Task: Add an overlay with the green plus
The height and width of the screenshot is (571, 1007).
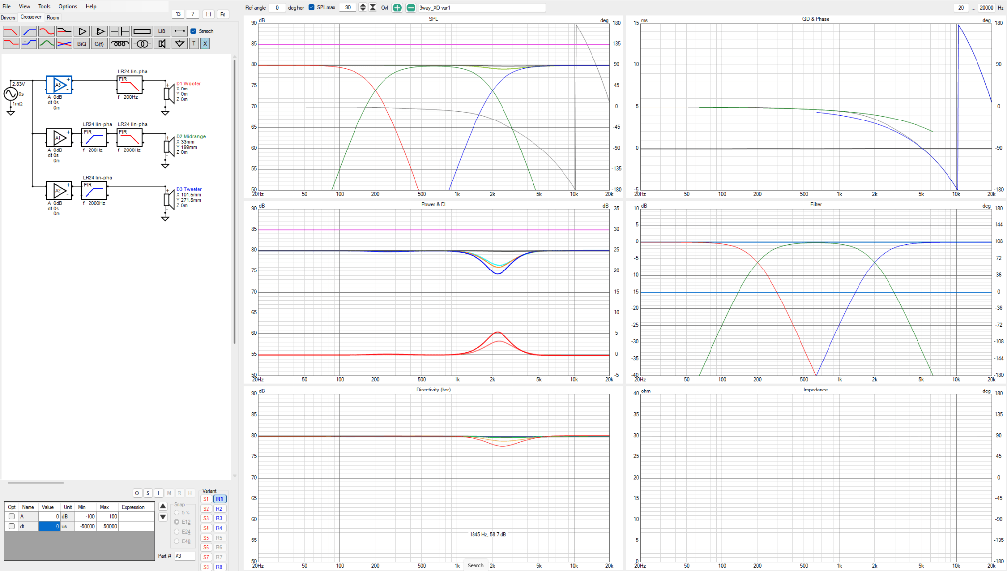Action: 397,8
